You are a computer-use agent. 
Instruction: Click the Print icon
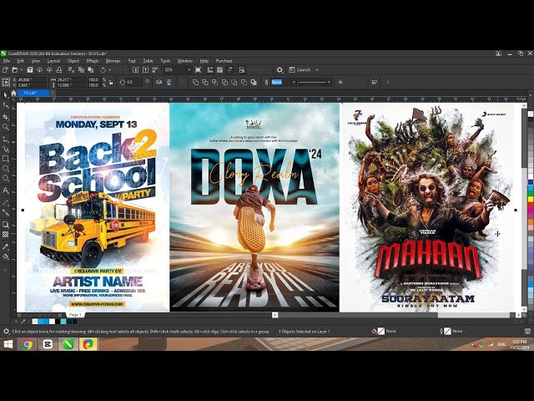59,70
